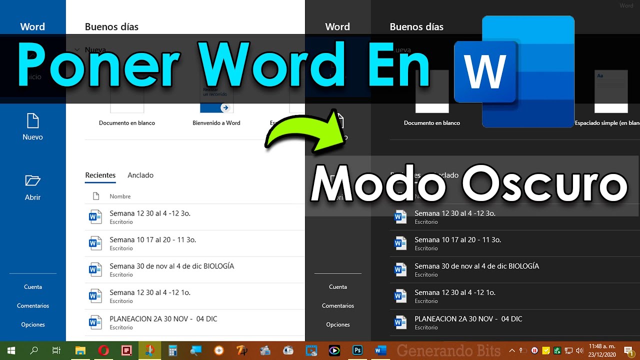Screen dimensions: 640x360
Task: Open File Explorer from the taskbar
Action: click(x=80, y=350)
